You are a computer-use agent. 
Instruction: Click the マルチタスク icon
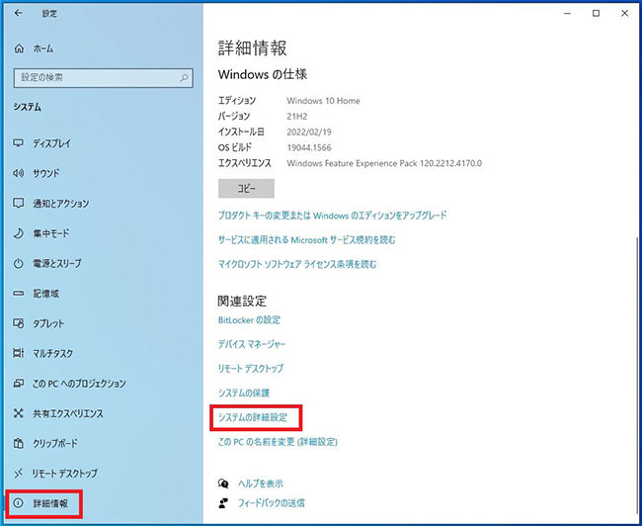pyautogui.click(x=19, y=353)
